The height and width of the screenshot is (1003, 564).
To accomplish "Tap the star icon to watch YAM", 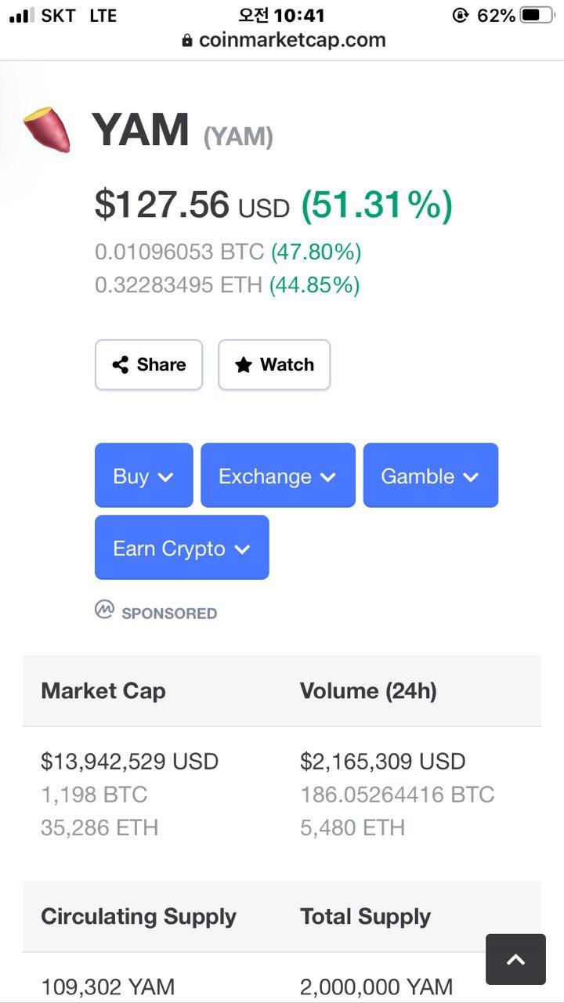I will click(x=244, y=364).
